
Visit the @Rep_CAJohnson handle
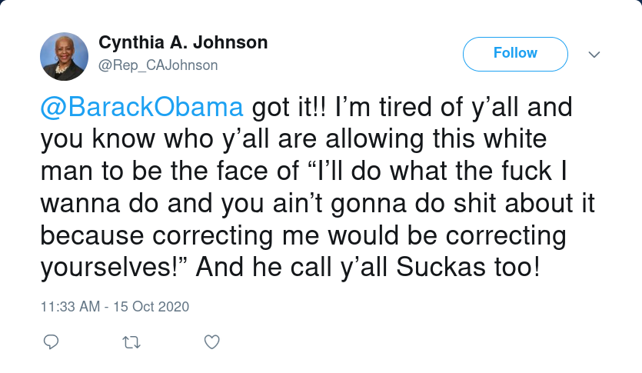click(x=158, y=66)
